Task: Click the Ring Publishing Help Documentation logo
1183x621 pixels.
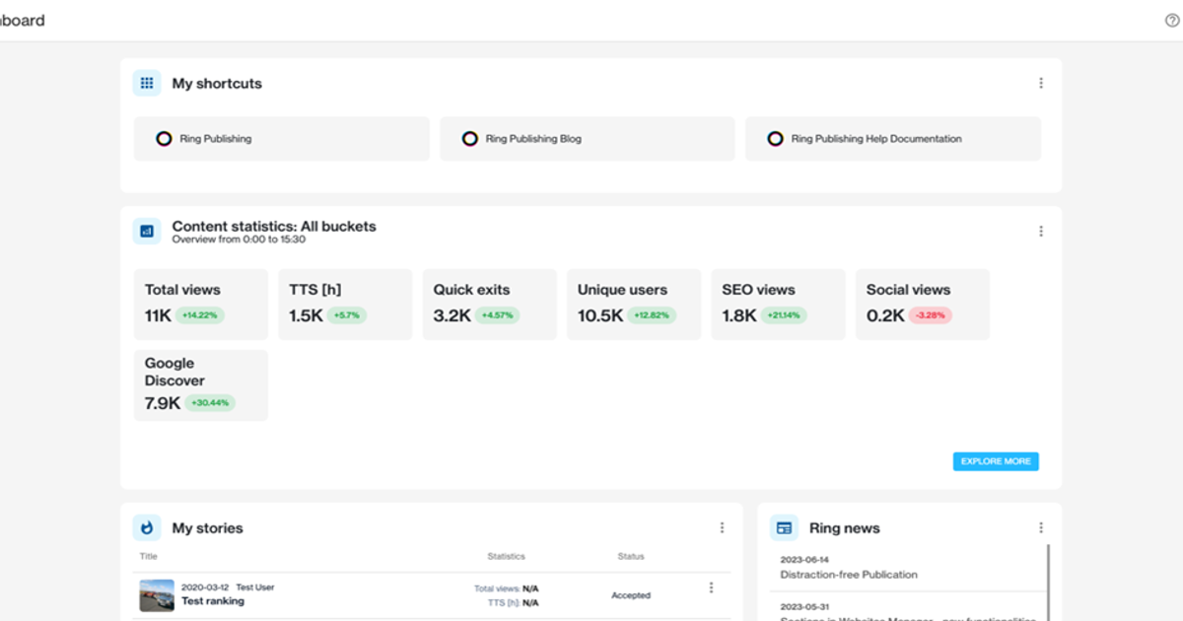Action: [x=775, y=138]
